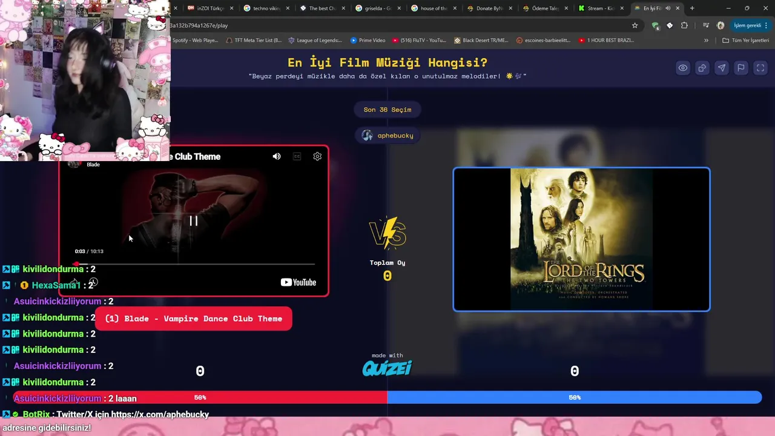Toggle YouTube captions CC button
This screenshot has width=775, height=436.
click(297, 156)
